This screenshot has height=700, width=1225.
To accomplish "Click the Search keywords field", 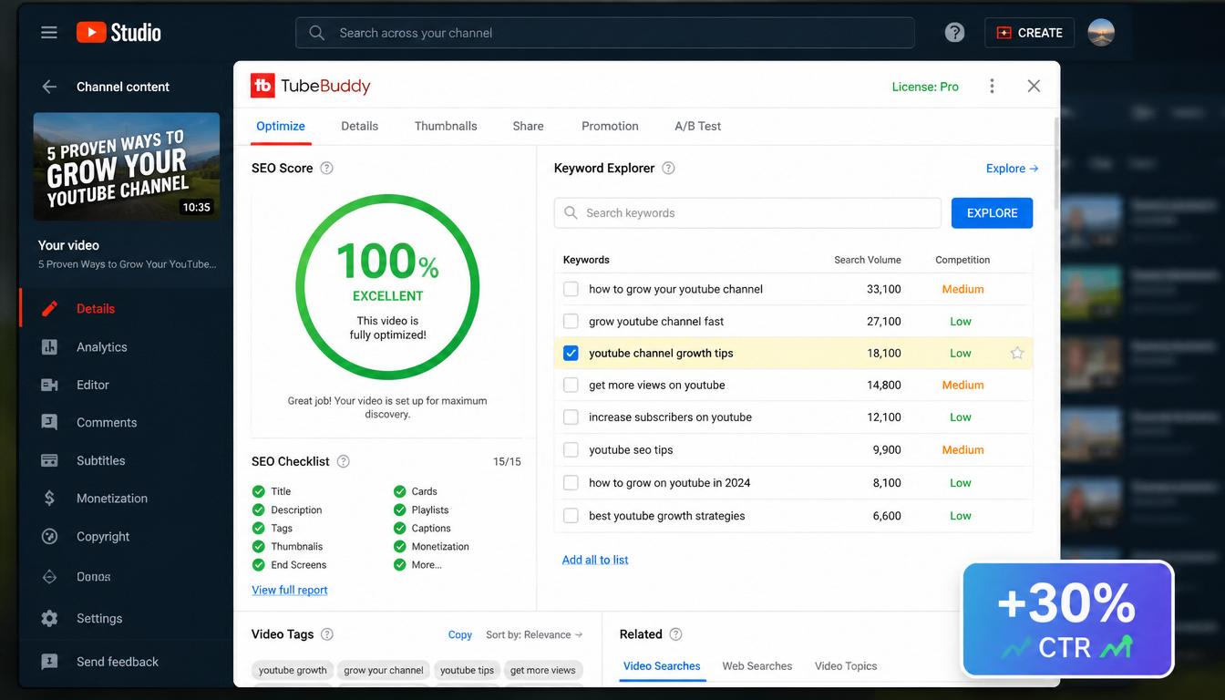I will click(x=747, y=212).
